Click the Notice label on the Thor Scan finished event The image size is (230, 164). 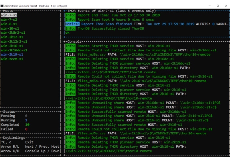(x=72, y=24)
